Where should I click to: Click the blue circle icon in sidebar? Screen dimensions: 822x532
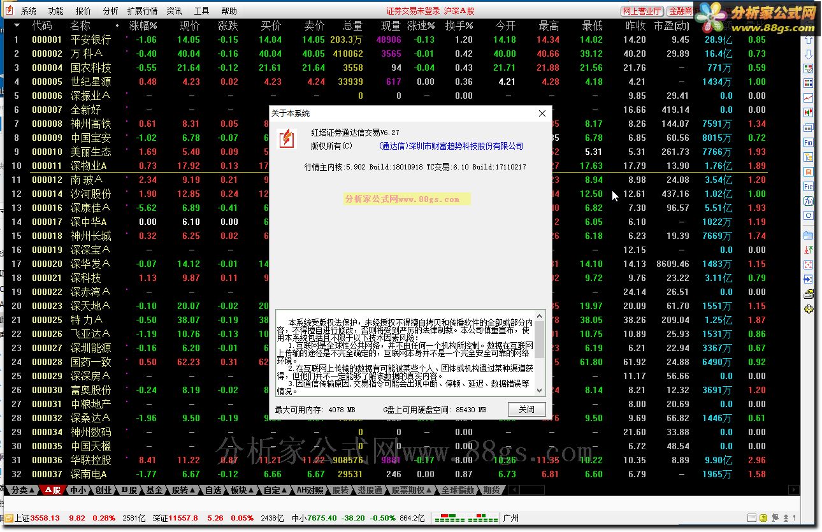tap(809, 215)
